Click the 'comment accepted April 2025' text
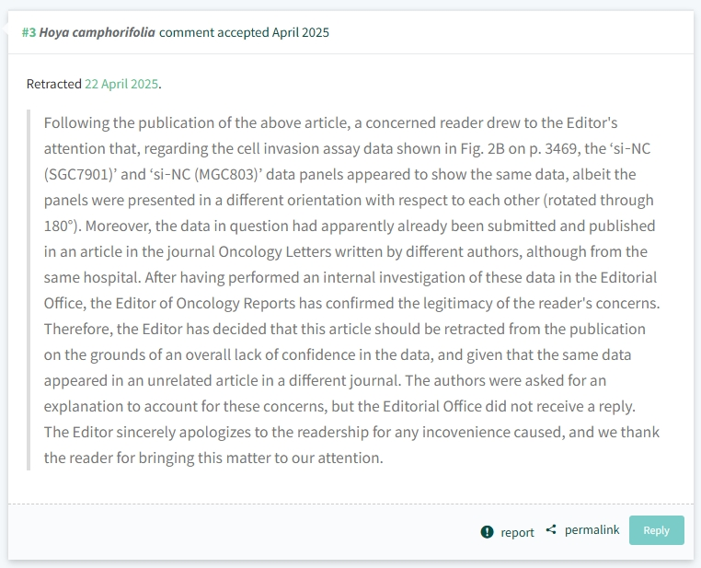701x568 pixels. coord(244,32)
